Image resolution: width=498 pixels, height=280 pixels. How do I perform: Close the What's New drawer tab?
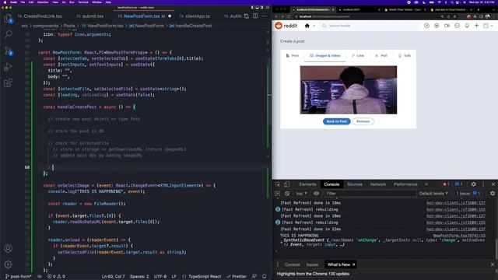click(x=353, y=264)
